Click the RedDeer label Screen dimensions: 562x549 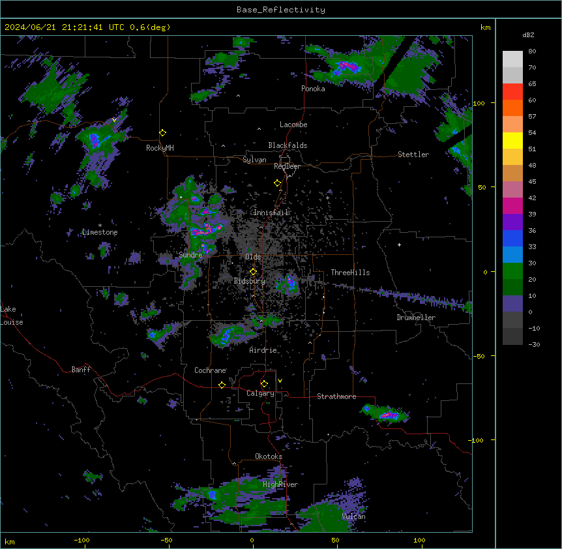click(287, 166)
